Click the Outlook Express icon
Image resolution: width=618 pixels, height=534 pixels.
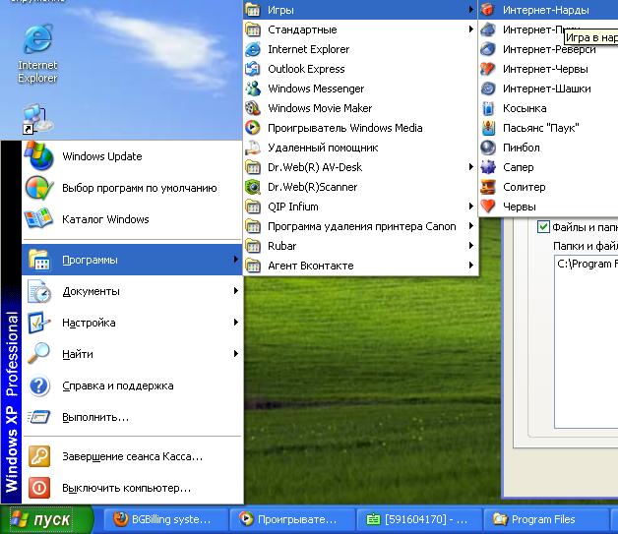253,69
